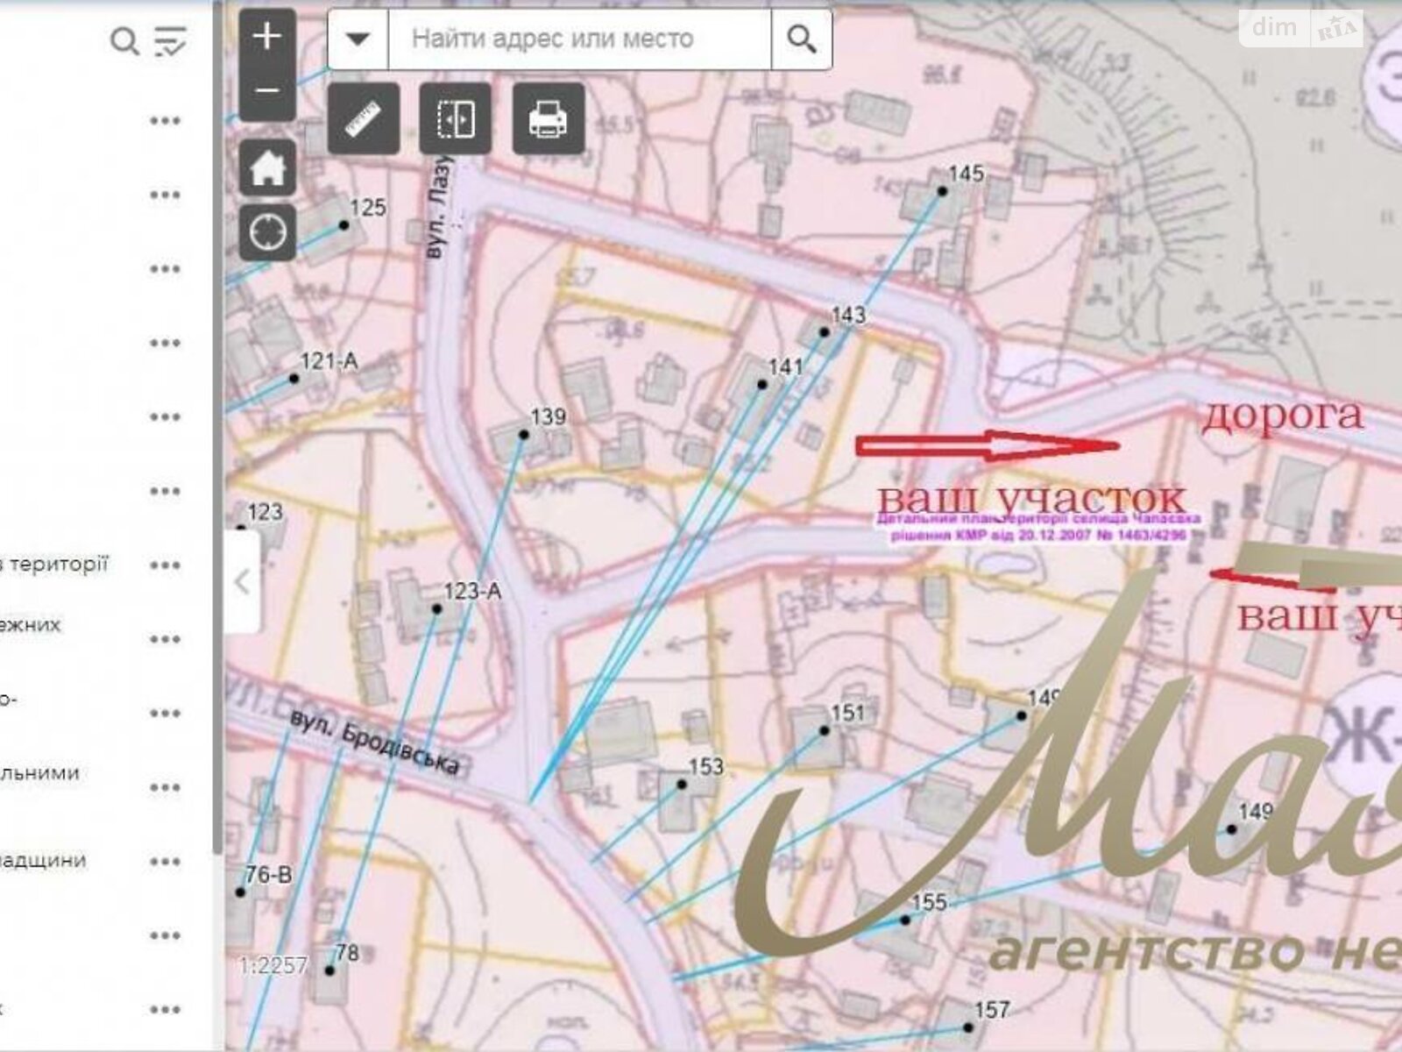Screen dimensions: 1402x1052
Task: Select address point 157 on the map
Action: point(968,1027)
